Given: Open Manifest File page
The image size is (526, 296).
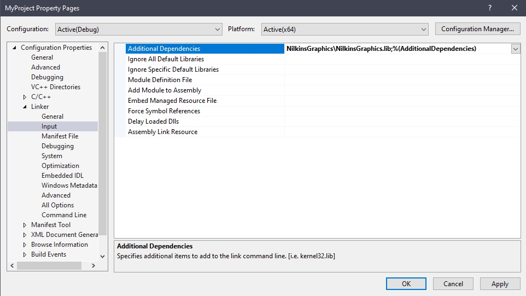Looking at the screenshot, I should (x=60, y=136).
